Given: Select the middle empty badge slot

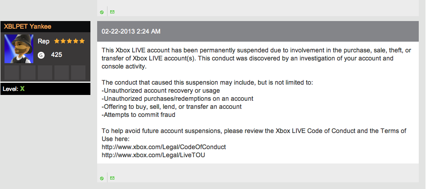Looking at the screenshot, I should click(x=45, y=72).
